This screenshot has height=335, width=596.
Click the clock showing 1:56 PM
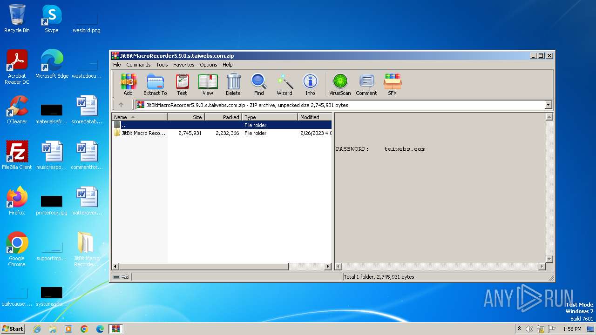(x=572, y=329)
